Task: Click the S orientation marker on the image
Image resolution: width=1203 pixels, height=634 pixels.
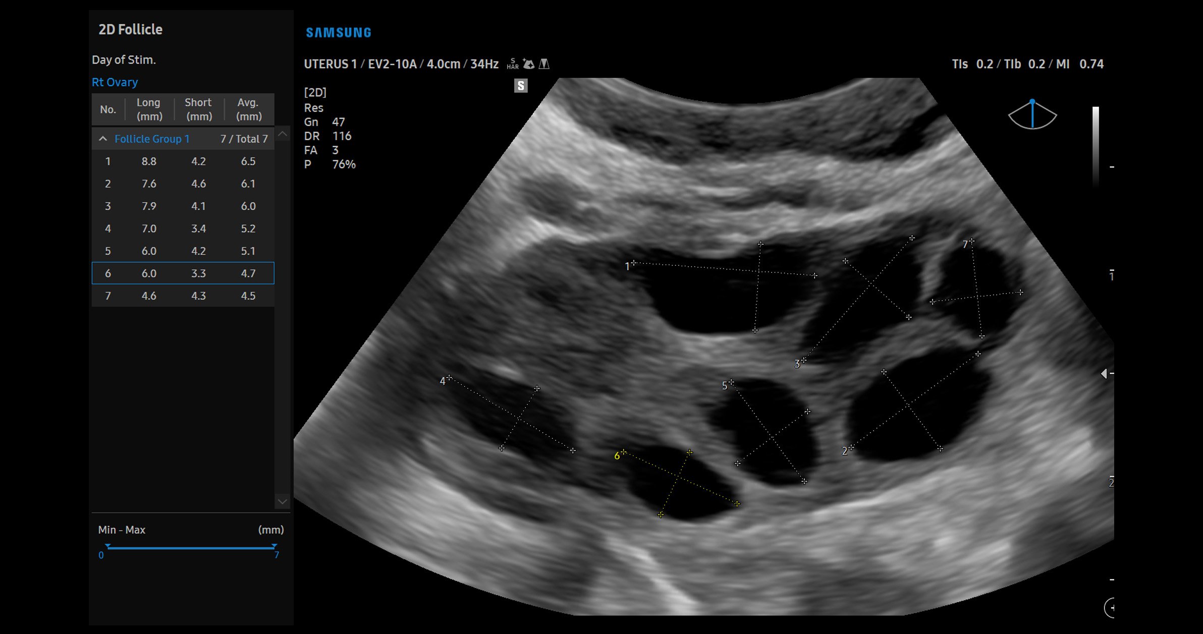Action: (x=521, y=86)
